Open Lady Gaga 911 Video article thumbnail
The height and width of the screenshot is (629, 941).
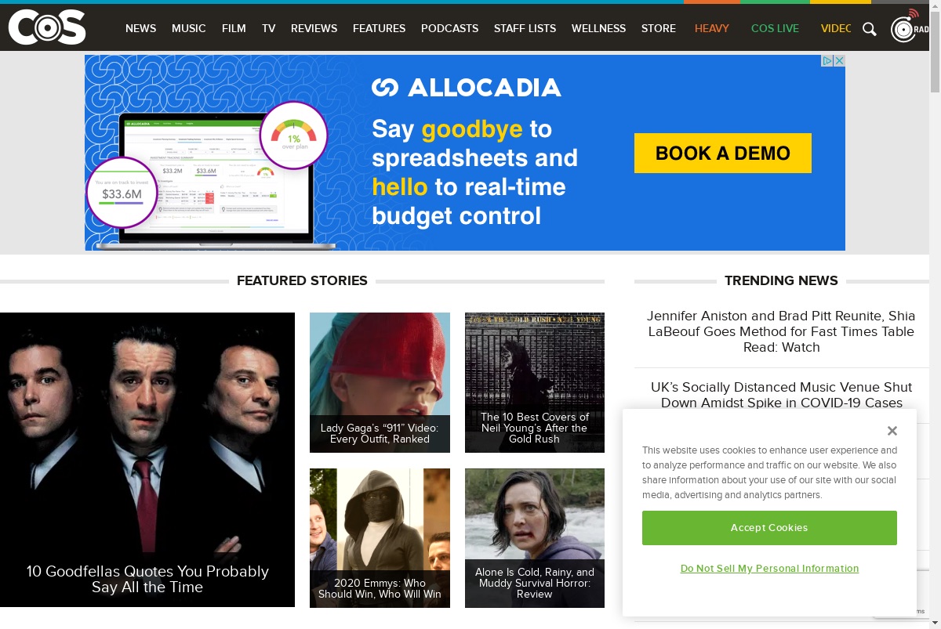[380, 382]
